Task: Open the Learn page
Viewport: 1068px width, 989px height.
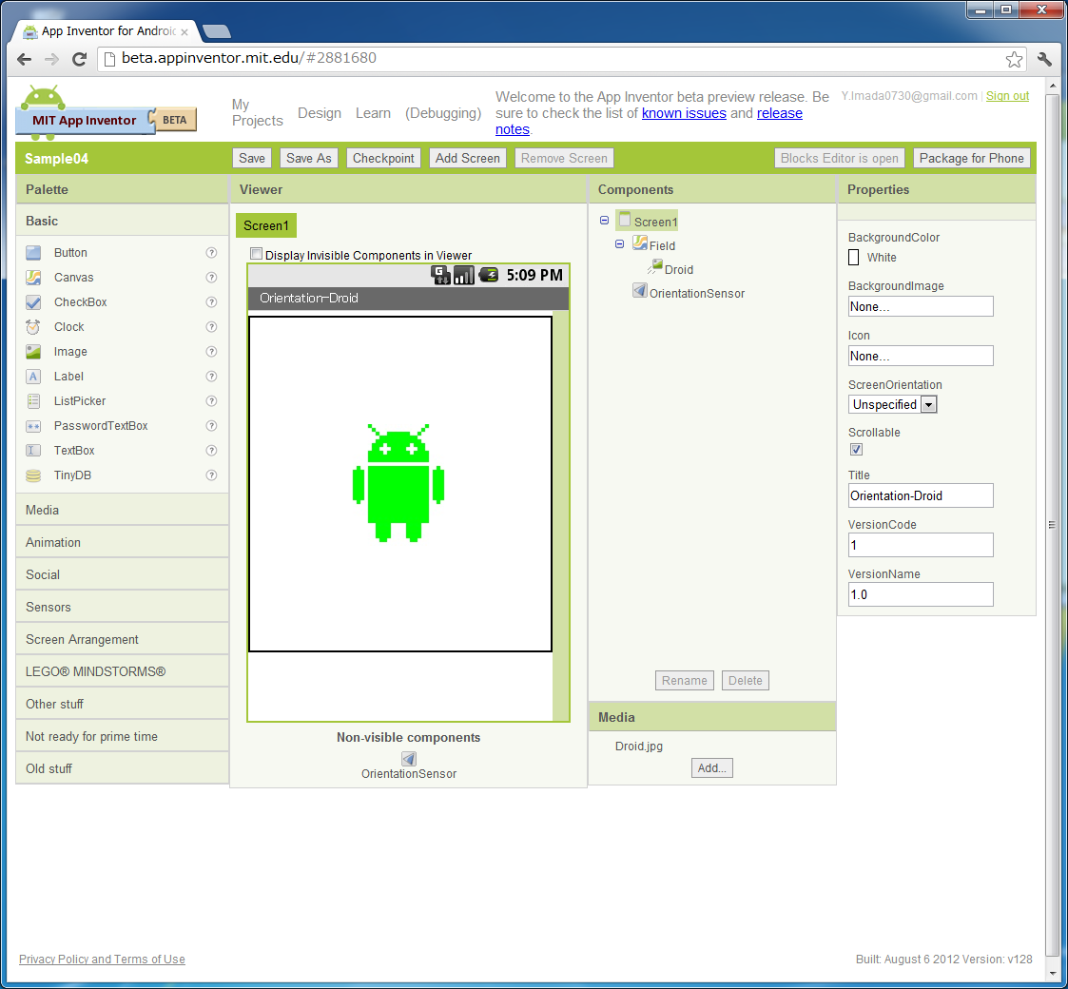Action: (x=373, y=113)
